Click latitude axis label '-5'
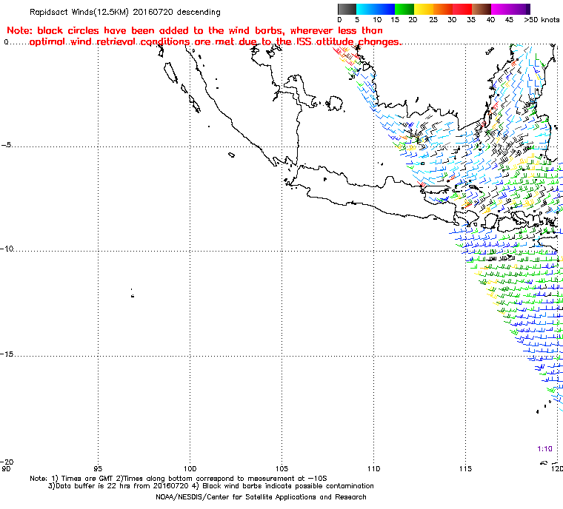Image resolution: width=563 pixels, height=509 pixels. pyautogui.click(x=6, y=145)
